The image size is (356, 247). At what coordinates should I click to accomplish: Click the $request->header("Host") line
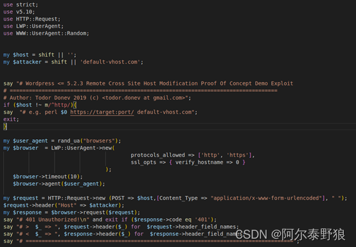64,205
